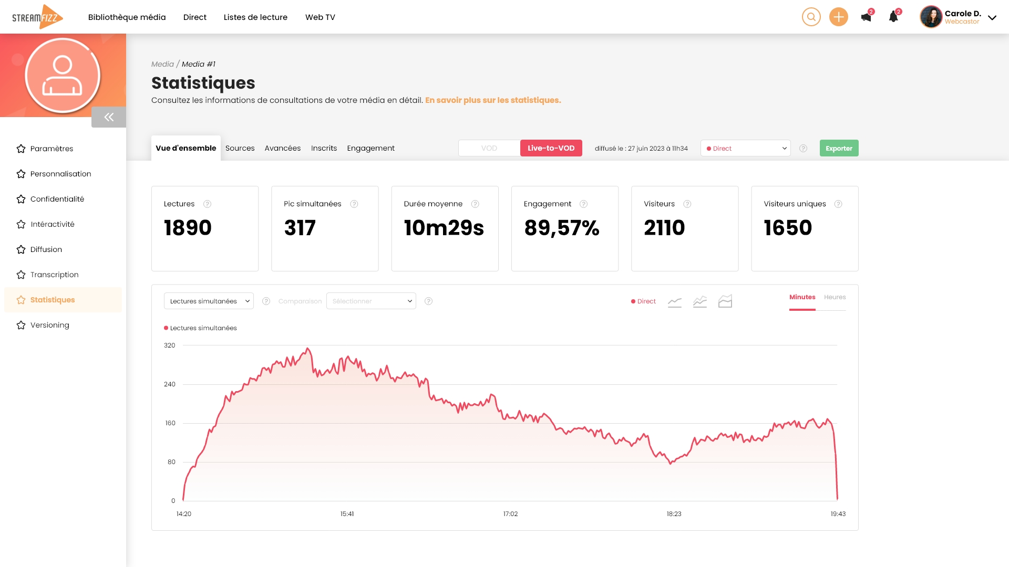Click the orange plus add icon
This screenshot has width=1009, height=567.
838,17
